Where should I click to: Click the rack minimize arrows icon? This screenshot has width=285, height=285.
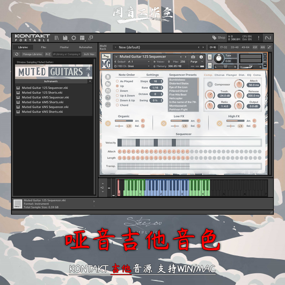coord(269,47)
